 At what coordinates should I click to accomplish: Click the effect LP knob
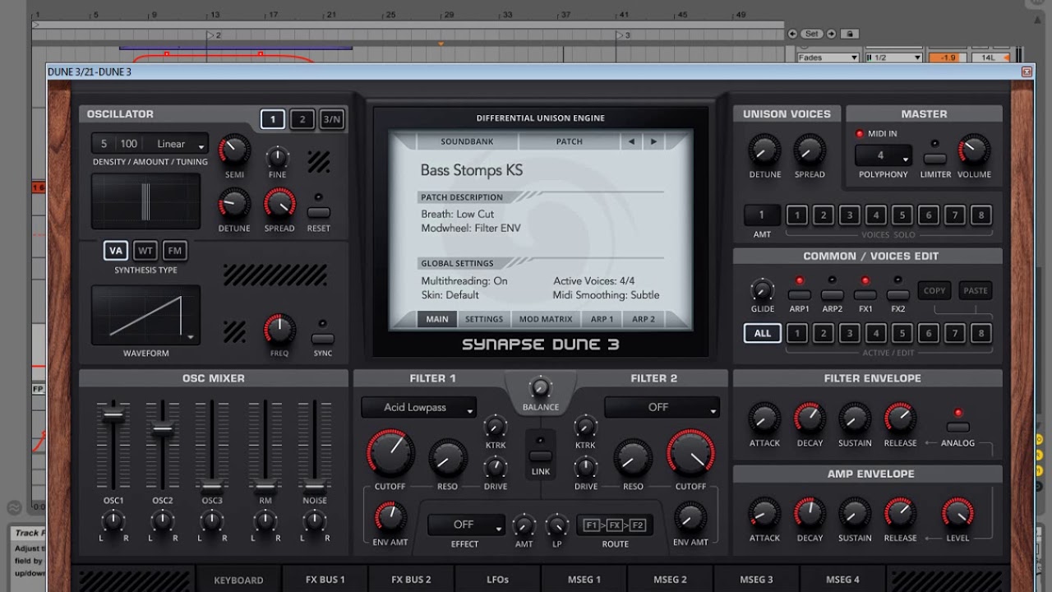557,525
